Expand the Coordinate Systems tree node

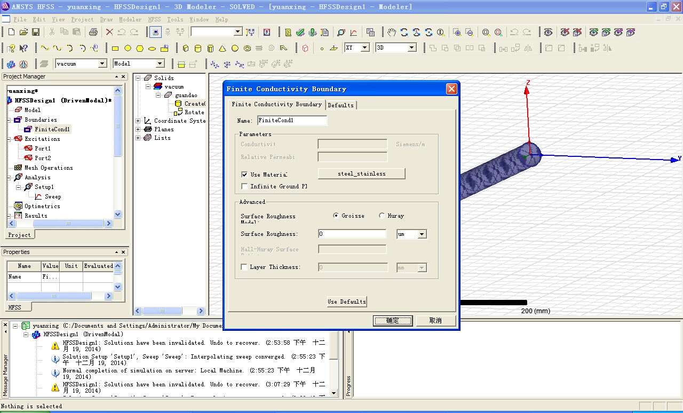[x=138, y=121]
